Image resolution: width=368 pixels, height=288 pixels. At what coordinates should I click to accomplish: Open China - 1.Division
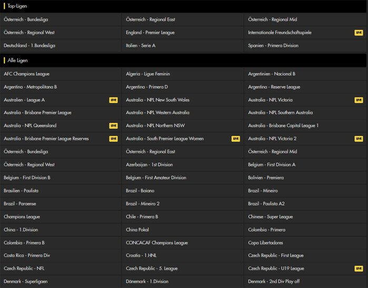tap(61, 230)
